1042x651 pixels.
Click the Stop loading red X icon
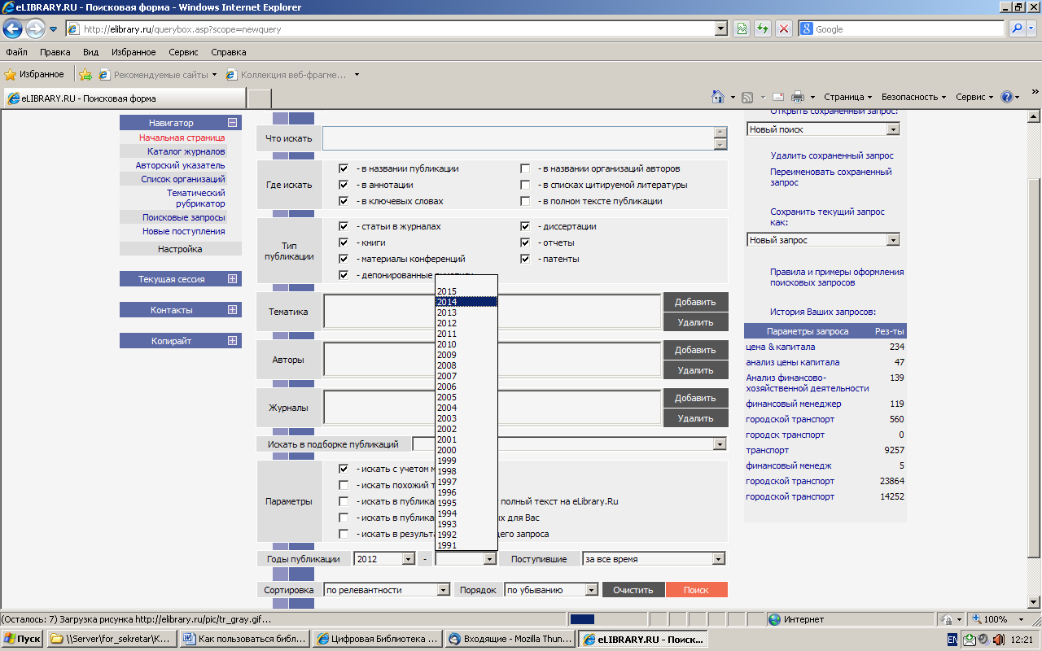[x=784, y=28]
